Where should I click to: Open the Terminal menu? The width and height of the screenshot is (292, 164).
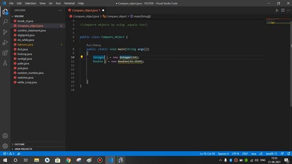[69, 3]
